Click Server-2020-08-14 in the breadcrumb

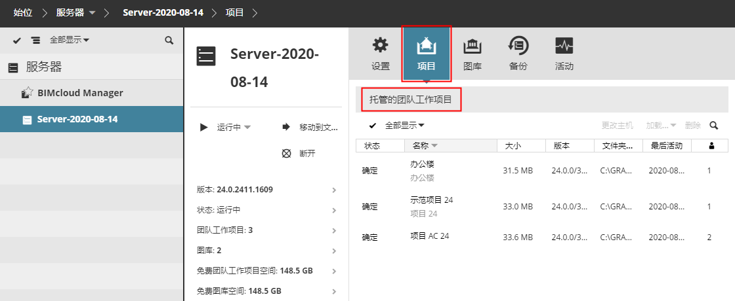163,12
